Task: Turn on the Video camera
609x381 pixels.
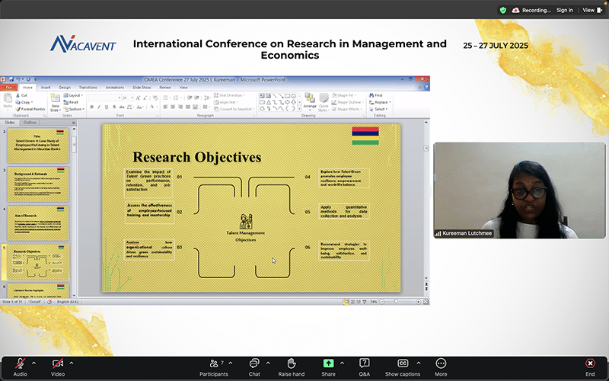Action: (x=57, y=364)
